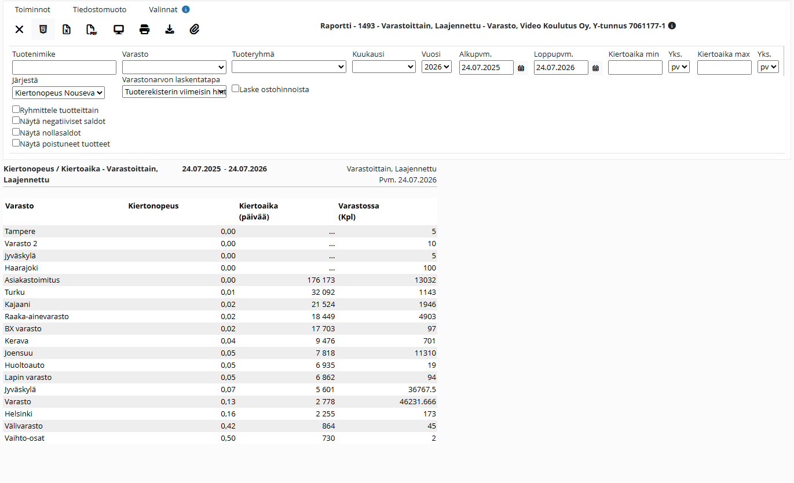794x483 pixels.
Task: Download the report with the download icon
Action: [170, 30]
